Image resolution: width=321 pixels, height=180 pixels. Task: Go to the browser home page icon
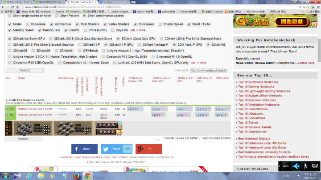17,7
